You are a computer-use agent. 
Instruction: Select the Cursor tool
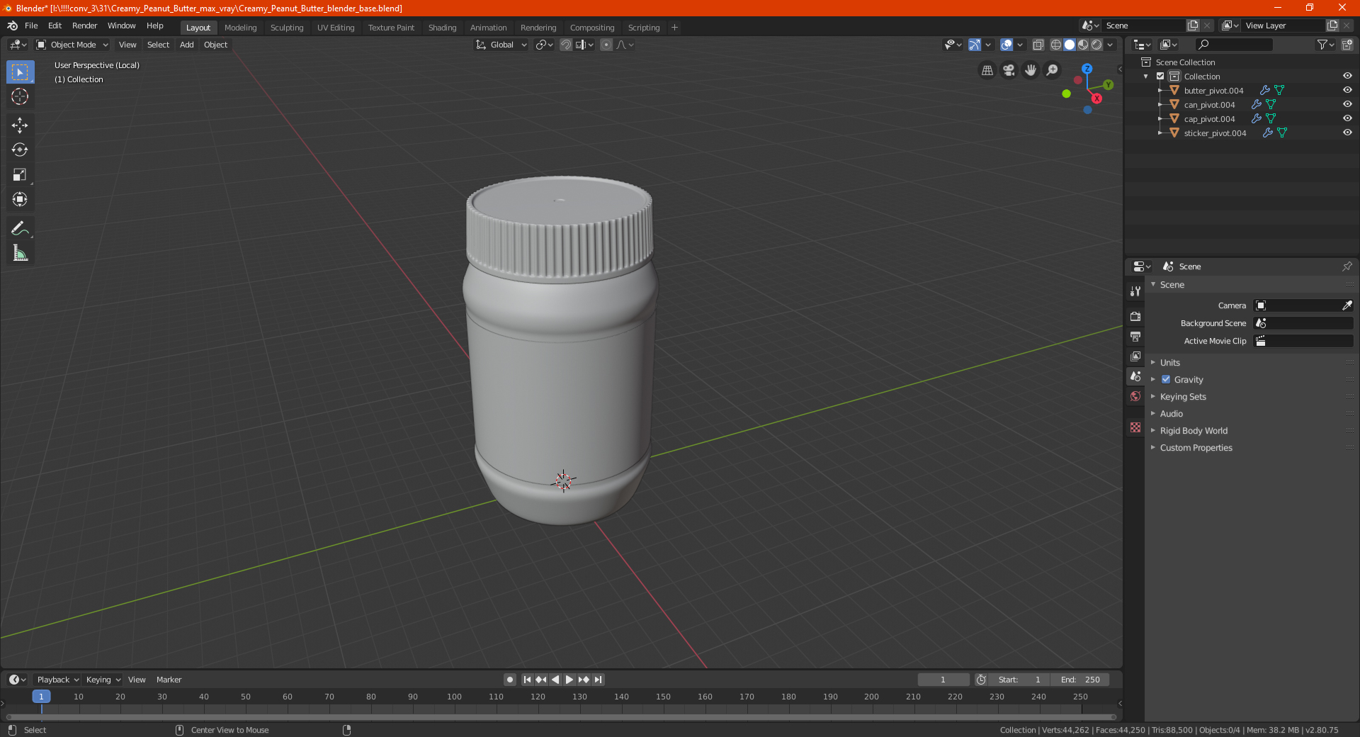click(x=20, y=97)
